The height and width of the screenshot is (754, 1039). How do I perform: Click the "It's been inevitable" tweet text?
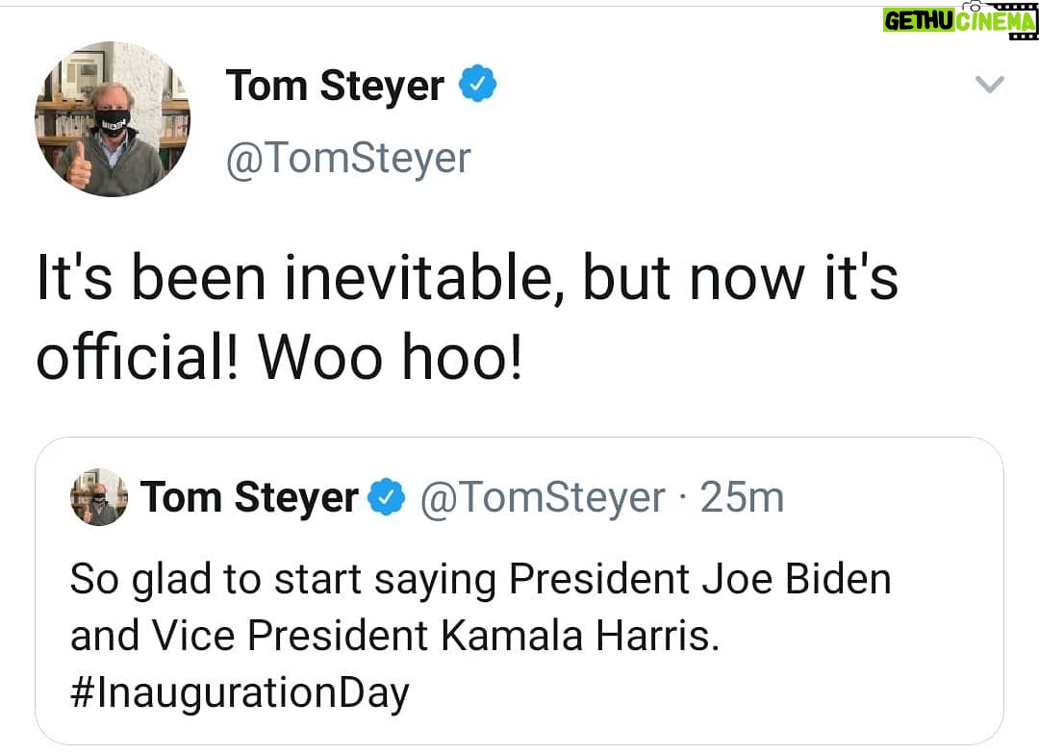[467, 280]
